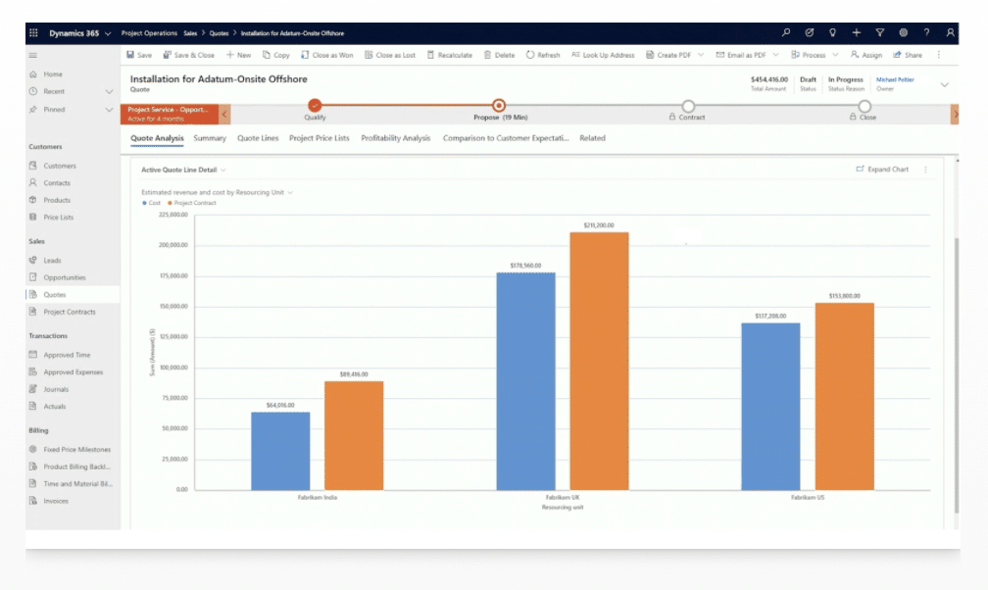Screen dimensions: 988x590
Task: Click the Propose stage marker
Action: click(x=498, y=105)
